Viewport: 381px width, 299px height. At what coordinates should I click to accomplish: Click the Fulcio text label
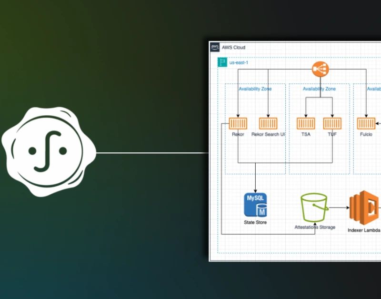366,134
